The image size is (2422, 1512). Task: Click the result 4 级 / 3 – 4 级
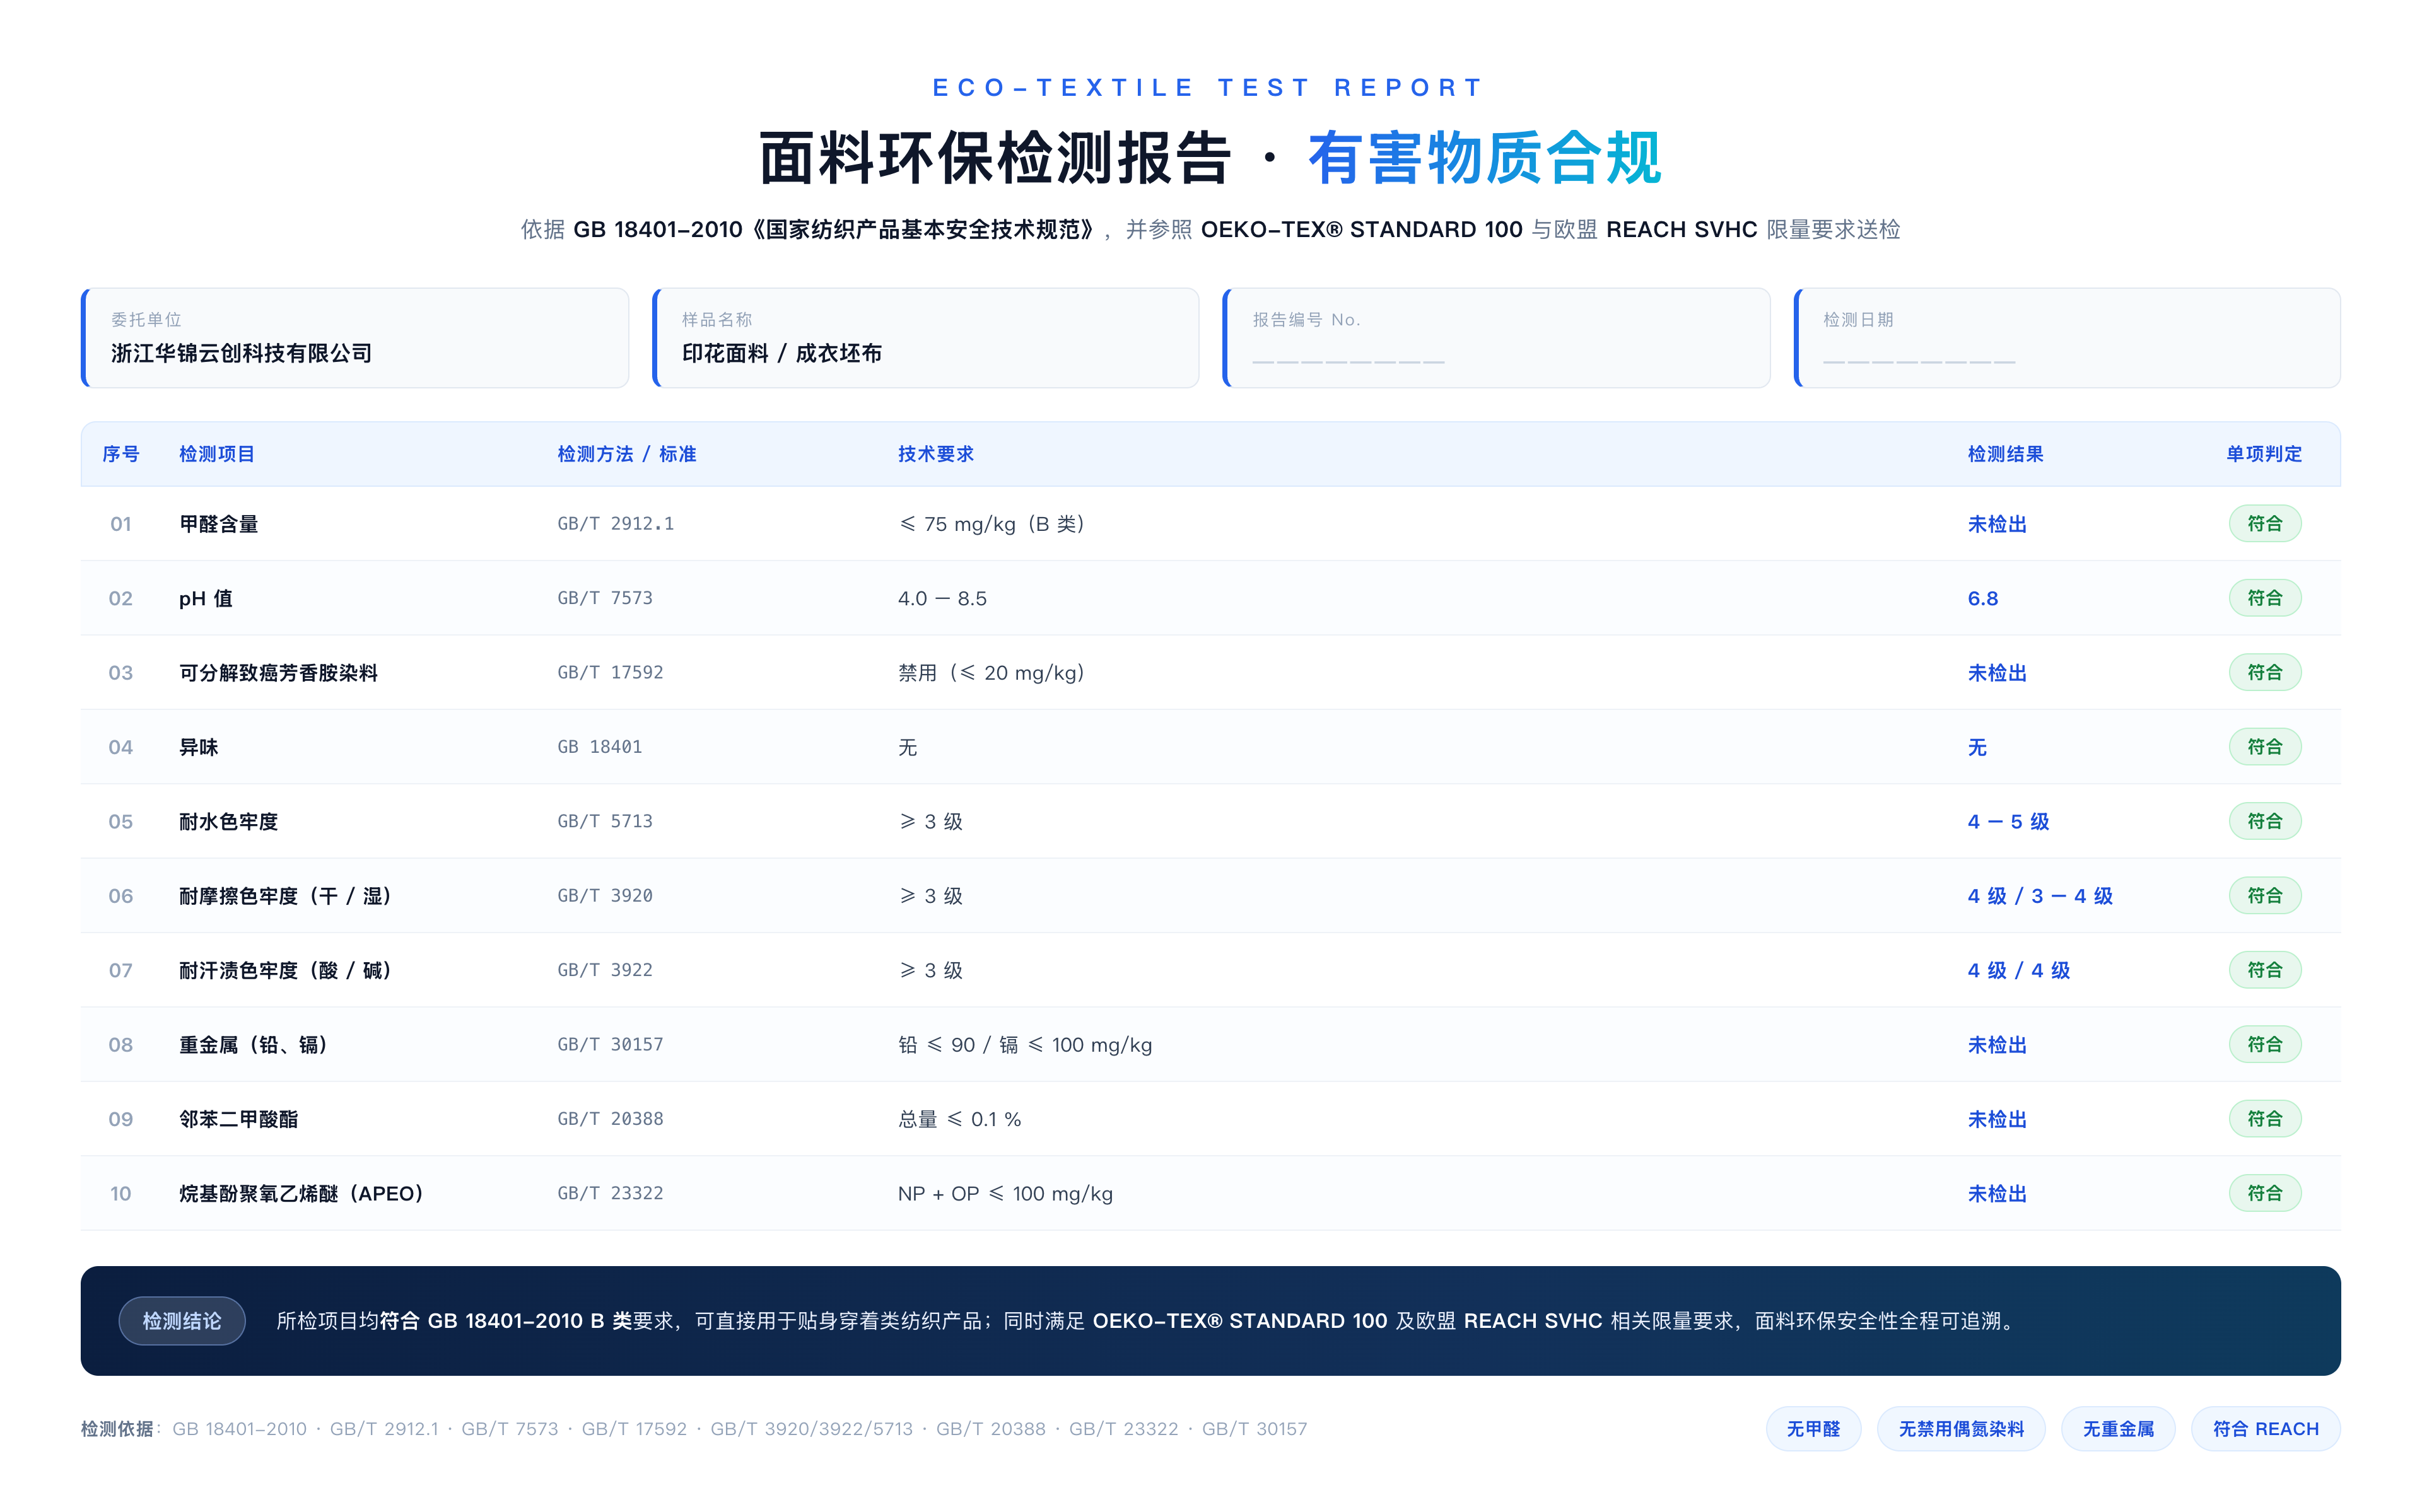2040,896
